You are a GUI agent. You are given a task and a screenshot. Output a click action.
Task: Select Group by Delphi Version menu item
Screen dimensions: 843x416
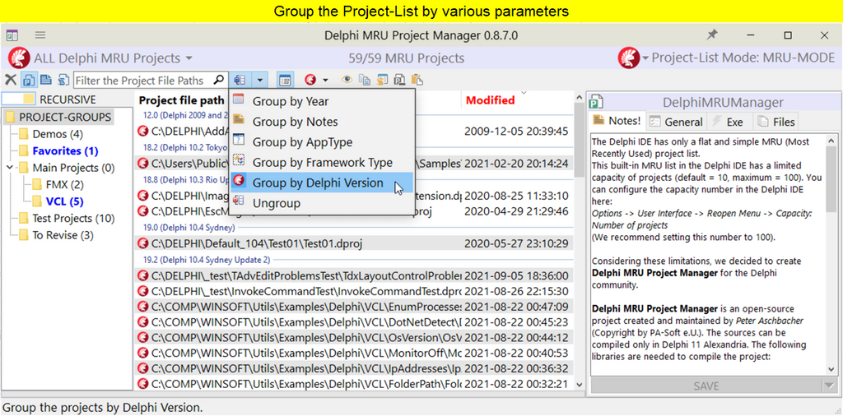point(317,183)
